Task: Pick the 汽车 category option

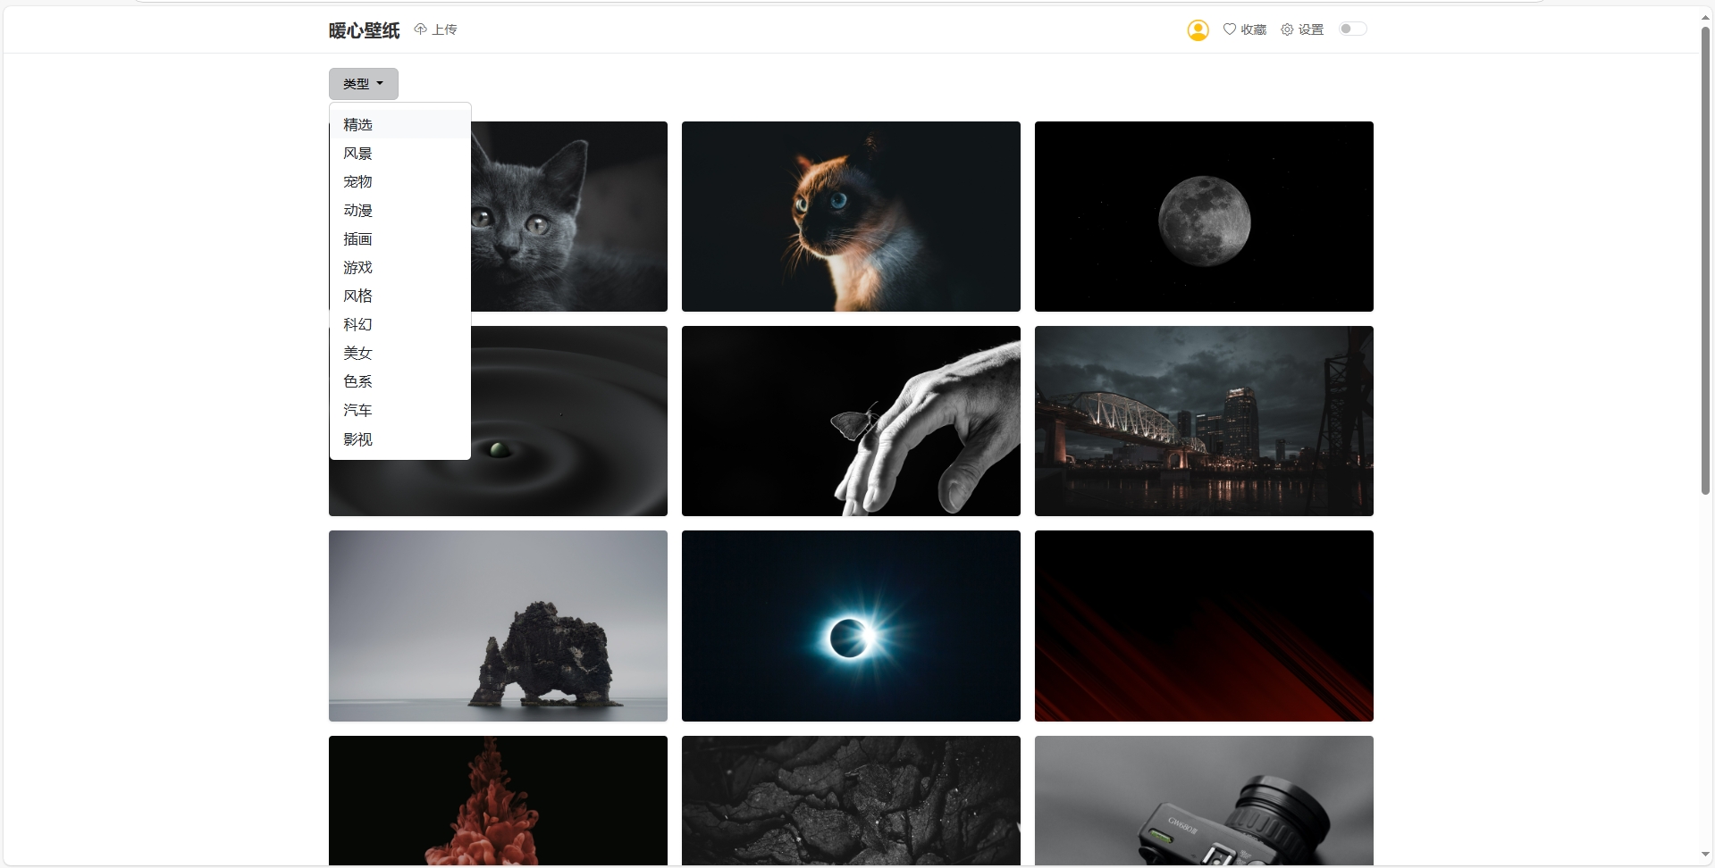Action: pos(358,411)
